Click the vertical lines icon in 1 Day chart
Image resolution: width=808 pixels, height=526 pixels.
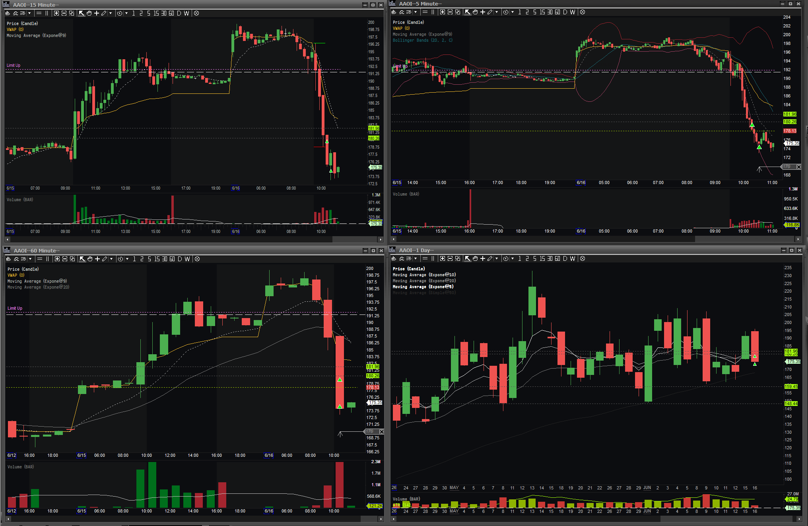click(x=433, y=258)
